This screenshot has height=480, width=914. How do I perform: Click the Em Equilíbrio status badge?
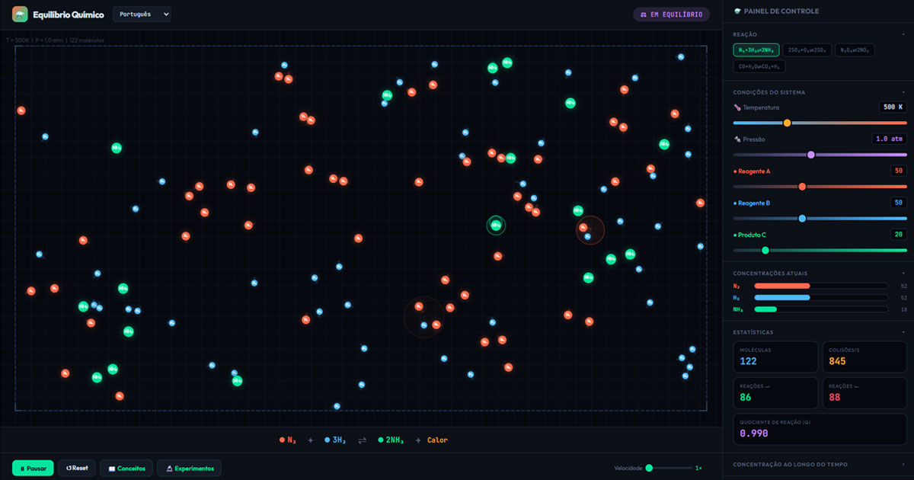pos(671,14)
